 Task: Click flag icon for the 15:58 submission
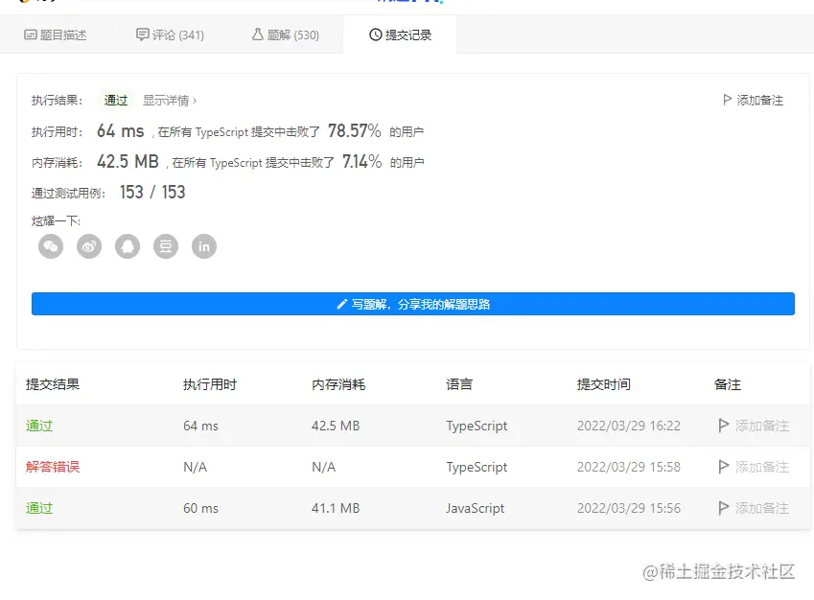pyautogui.click(x=724, y=467)
